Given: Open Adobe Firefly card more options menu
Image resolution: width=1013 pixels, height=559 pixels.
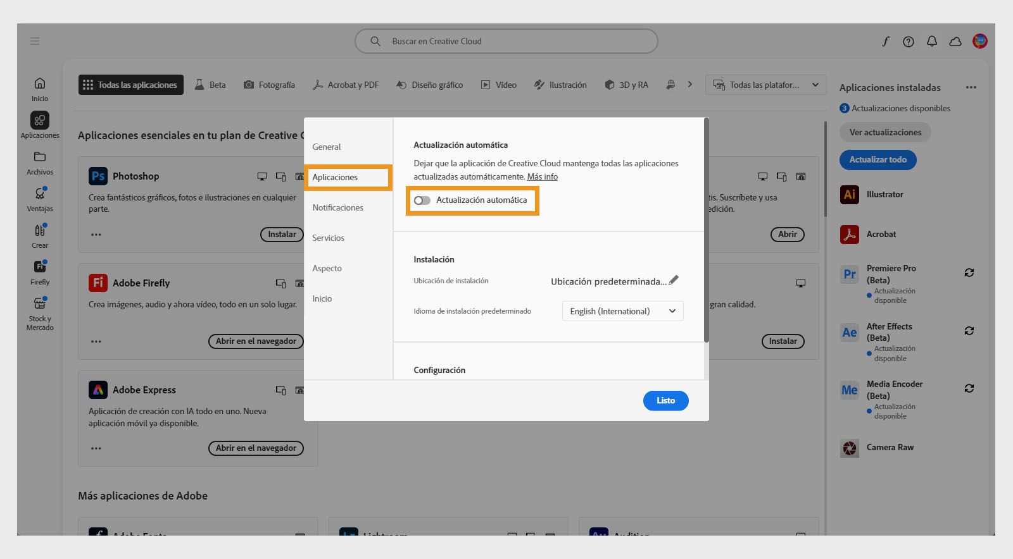Looking at the screenshot, I should (x=96, y=341).
